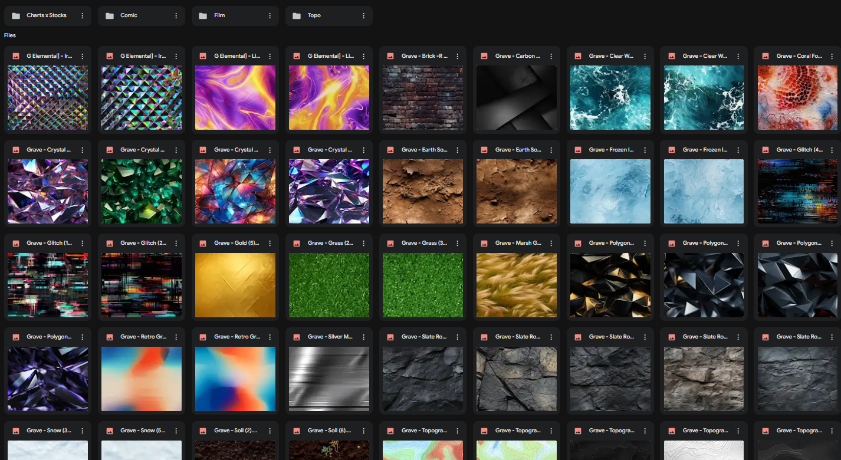The height and width of the screenshot is (460, 841).
Task: Select the marsh grass thumbnail
Action: [x=516, y=285]
